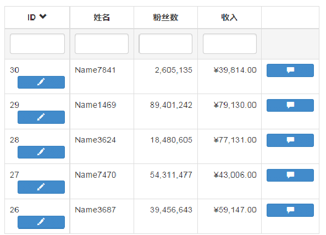
Task: Focus the 粉丝数 filter input box
Action: click(x=165, y=43)
